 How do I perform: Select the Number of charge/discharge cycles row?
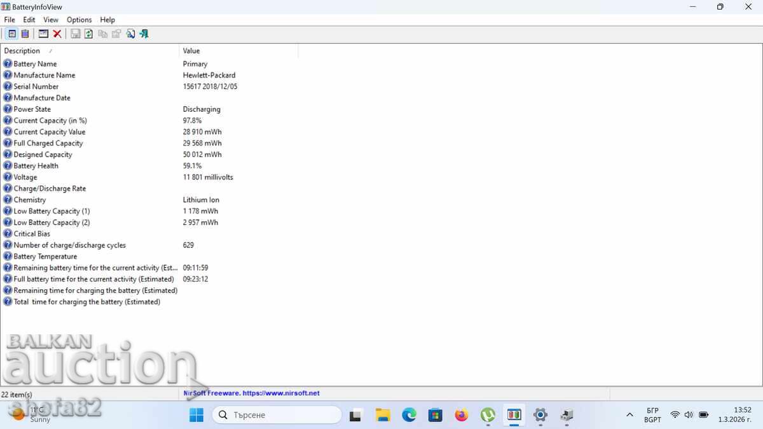[70, 245]
